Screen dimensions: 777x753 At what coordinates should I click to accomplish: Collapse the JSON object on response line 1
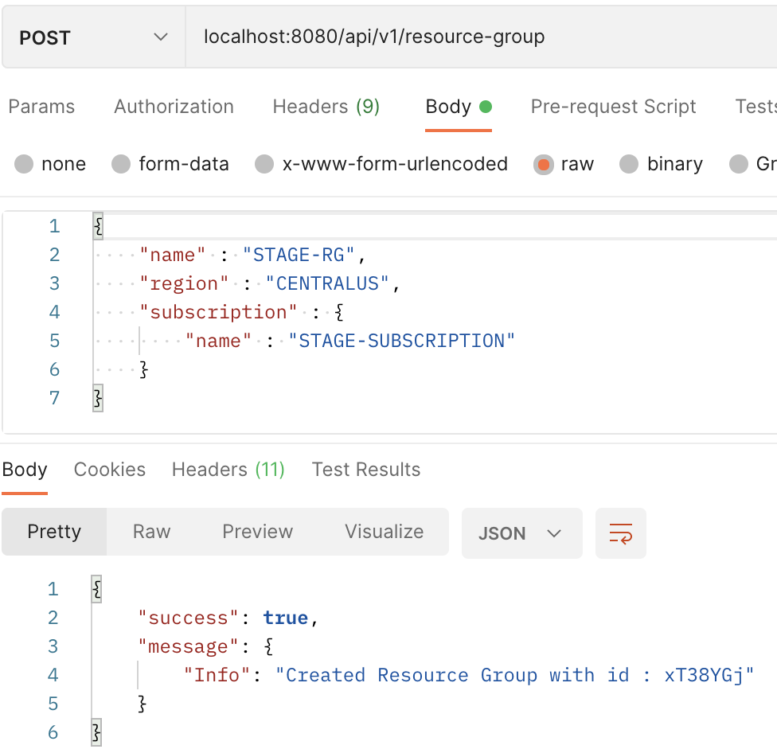coord(96,588)
